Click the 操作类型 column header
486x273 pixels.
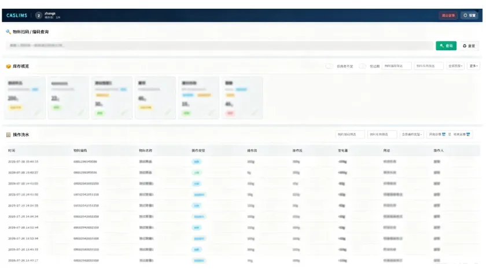pyautogui.click(x=198, y=150)
